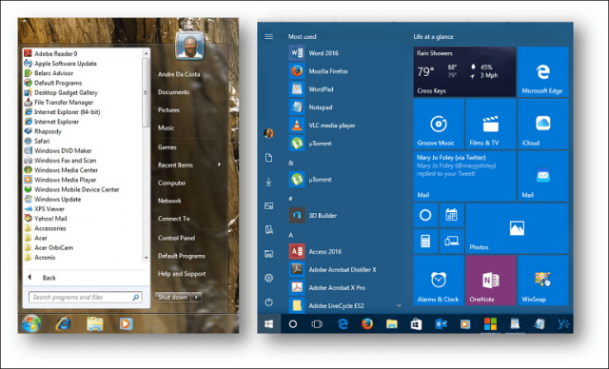This screenshot has width=609, height=369.
Task: Open Word 2016 from Most used list
Action: pyautogui.click(x=314, y=53)
